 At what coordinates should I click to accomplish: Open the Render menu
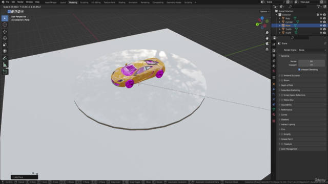(20, 2)
